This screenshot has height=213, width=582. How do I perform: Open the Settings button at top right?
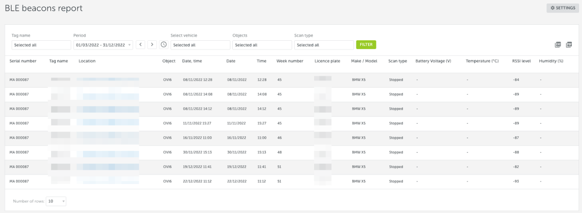point(563,8)
